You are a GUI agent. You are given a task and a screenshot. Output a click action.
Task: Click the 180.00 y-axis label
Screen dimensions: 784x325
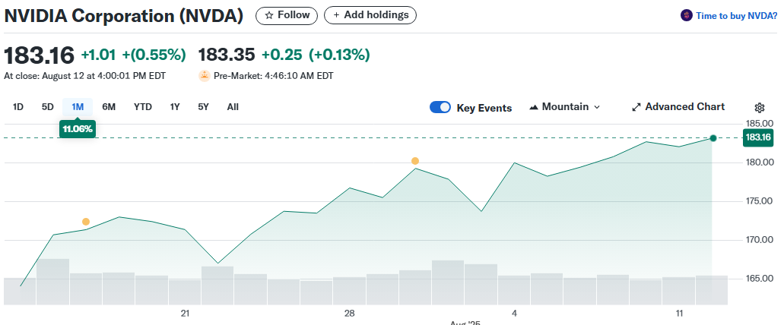coord(759,162)
